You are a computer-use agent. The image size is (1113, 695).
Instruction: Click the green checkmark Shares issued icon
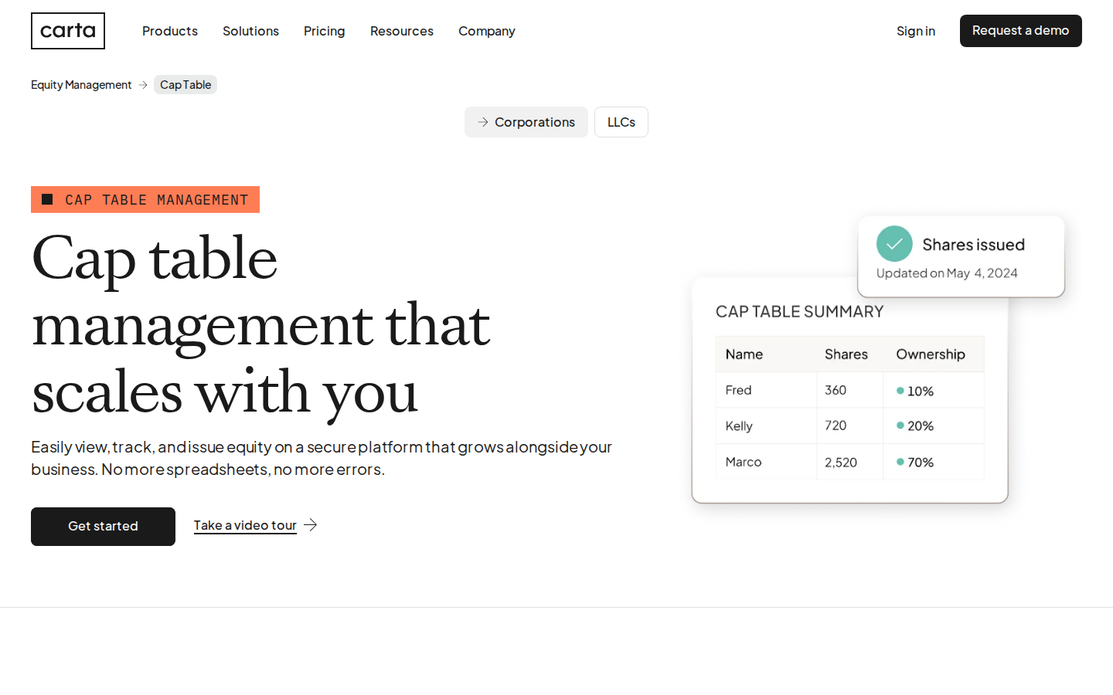pyautogui.click(x=894, y=244)
